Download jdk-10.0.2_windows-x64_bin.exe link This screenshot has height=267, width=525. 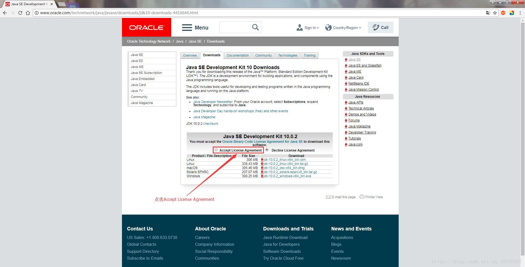pyautogui.click(x=287, y=176)
